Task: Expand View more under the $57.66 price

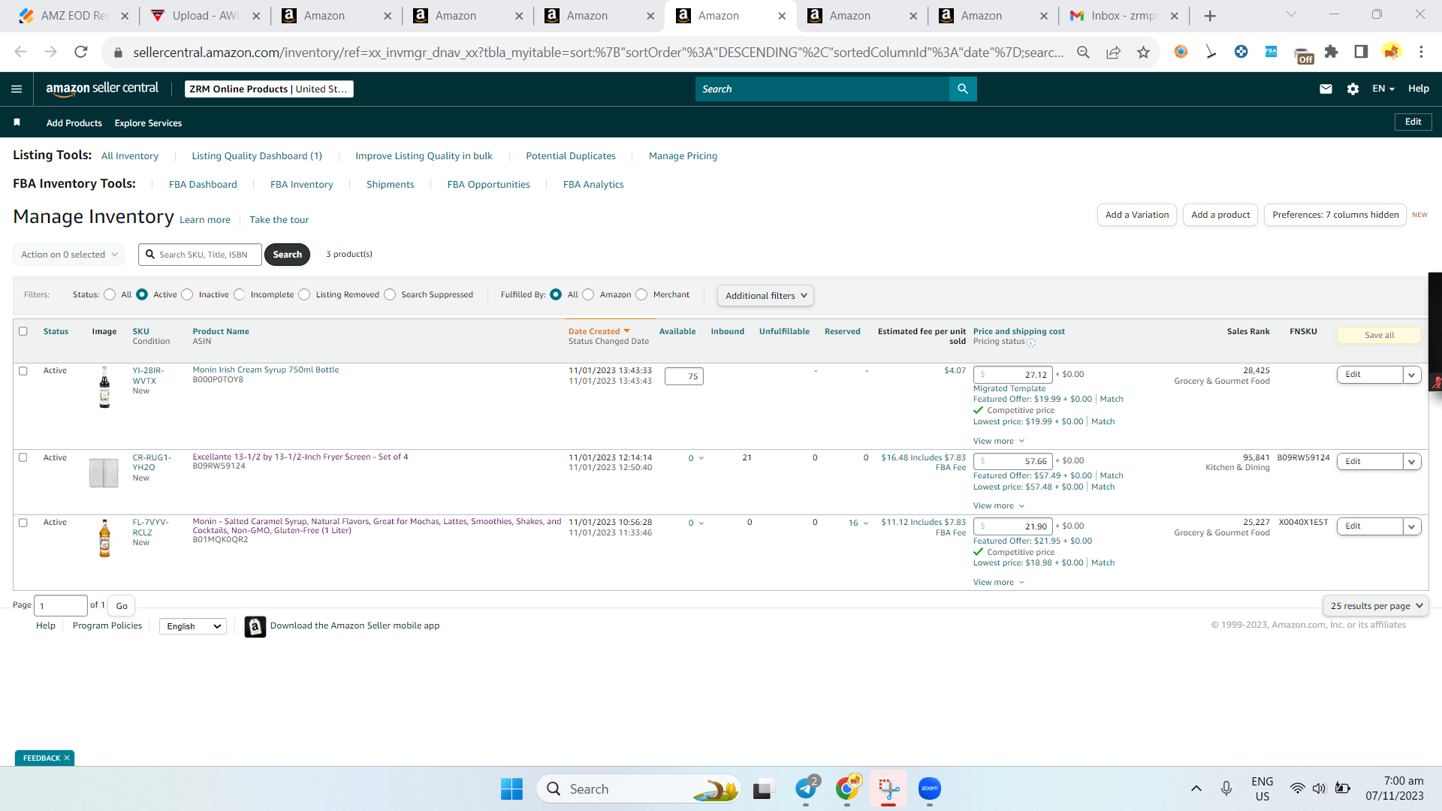Action: [999, 506]
